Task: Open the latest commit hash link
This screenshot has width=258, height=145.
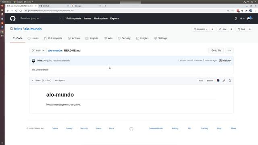Action: click(198, 60)
